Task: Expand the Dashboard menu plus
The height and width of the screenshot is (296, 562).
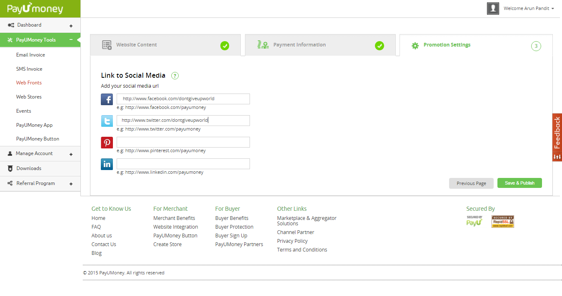Action: tap(71, 26)
